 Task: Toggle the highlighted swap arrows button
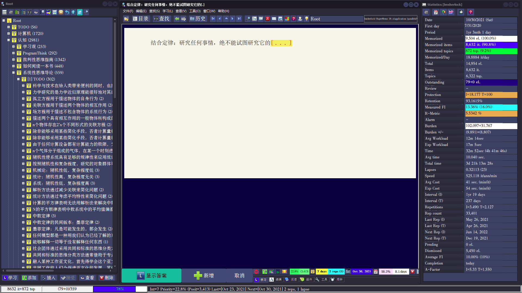(x=80, y=12)
